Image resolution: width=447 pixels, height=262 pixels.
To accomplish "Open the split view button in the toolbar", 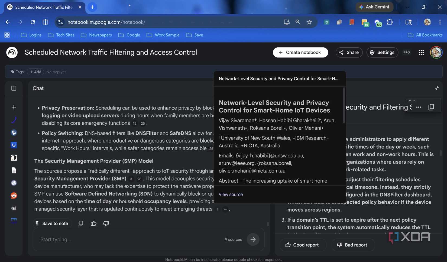I will pyautogui.click(x=46, y=22).
